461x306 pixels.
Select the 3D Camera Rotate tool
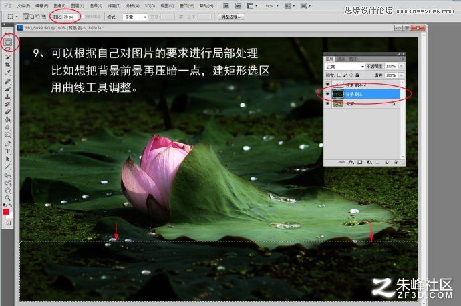coord(7,183)
